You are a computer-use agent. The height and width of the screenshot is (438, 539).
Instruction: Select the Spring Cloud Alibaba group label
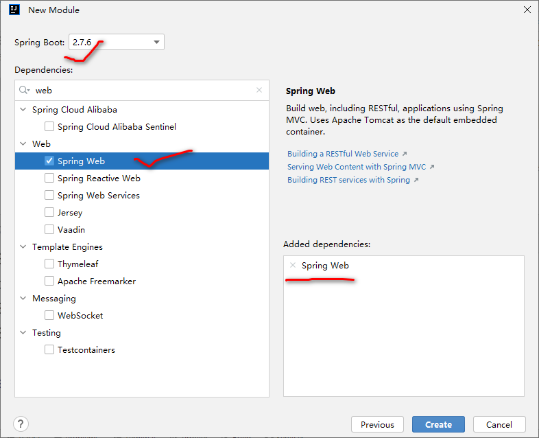point(75,109)
